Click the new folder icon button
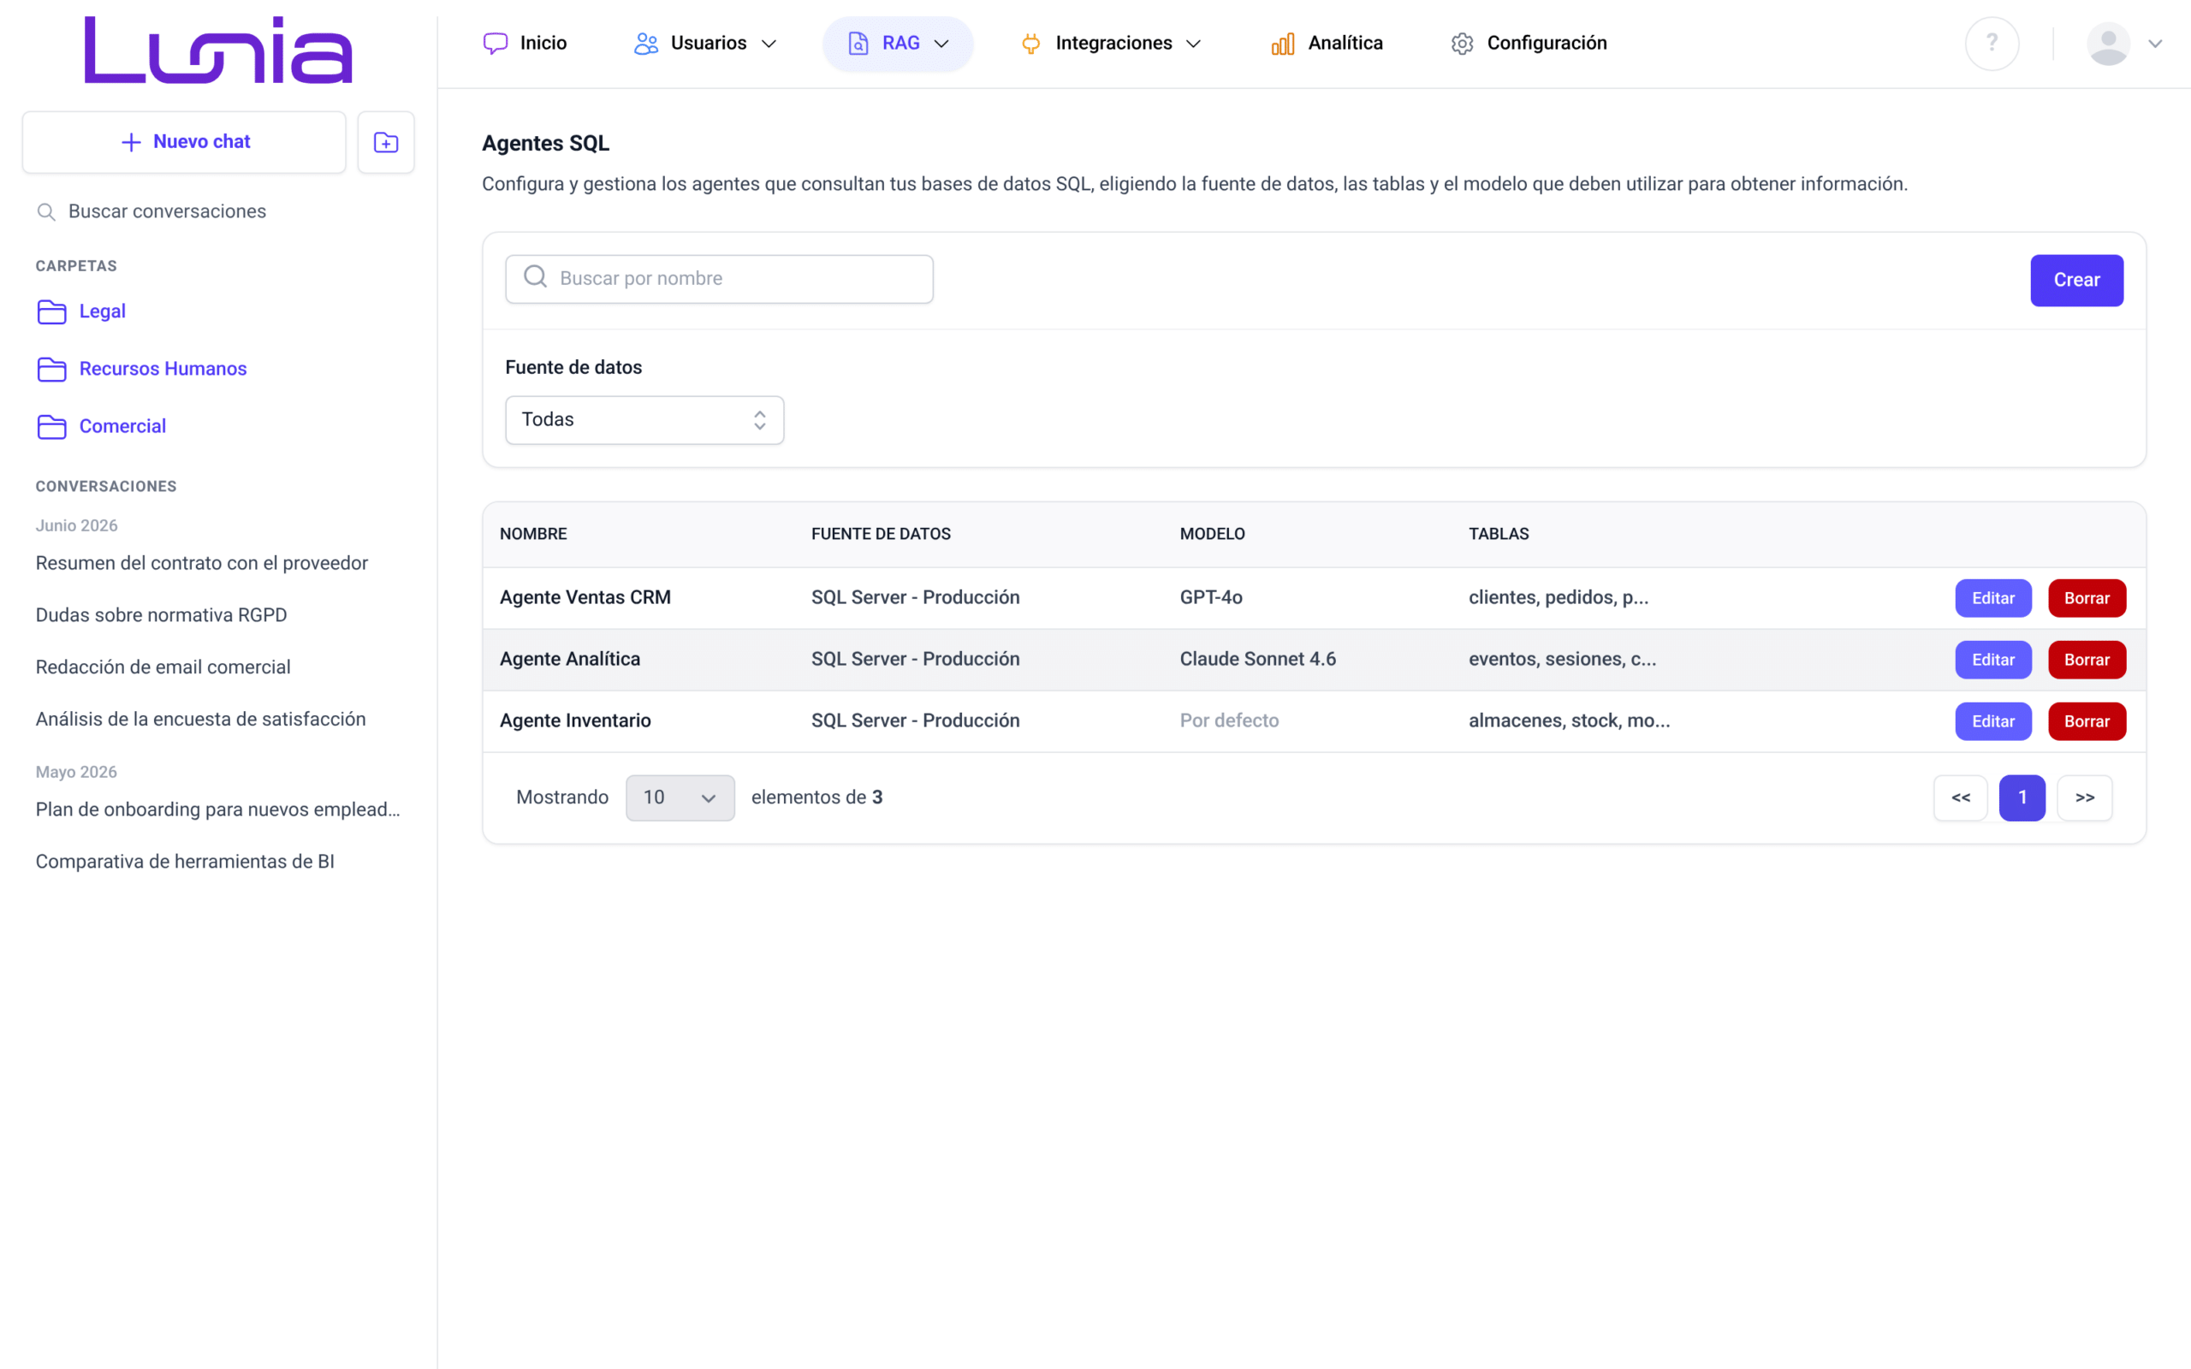2191x1369 pixels. pyautogui.click(x=386, y=142)
